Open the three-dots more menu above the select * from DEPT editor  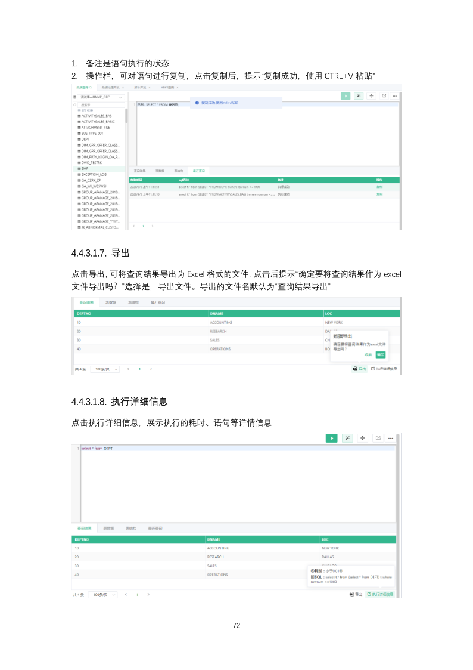point(390,438)
